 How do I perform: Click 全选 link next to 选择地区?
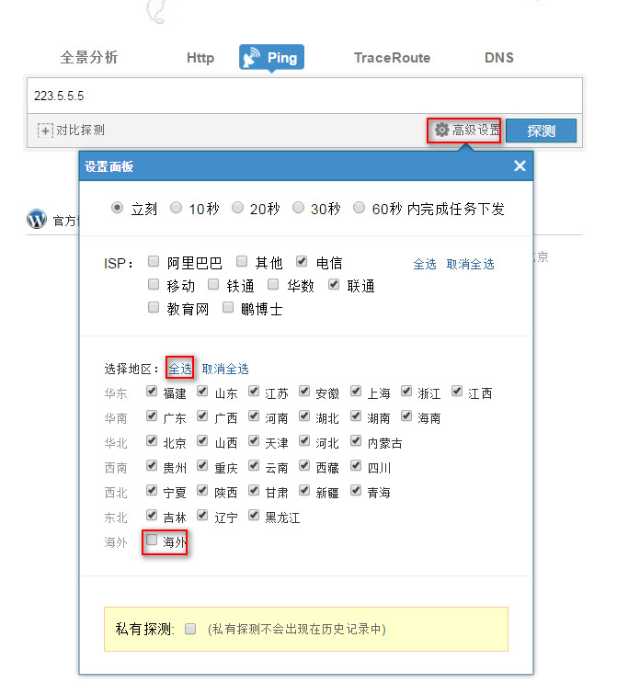click(180, 369)
